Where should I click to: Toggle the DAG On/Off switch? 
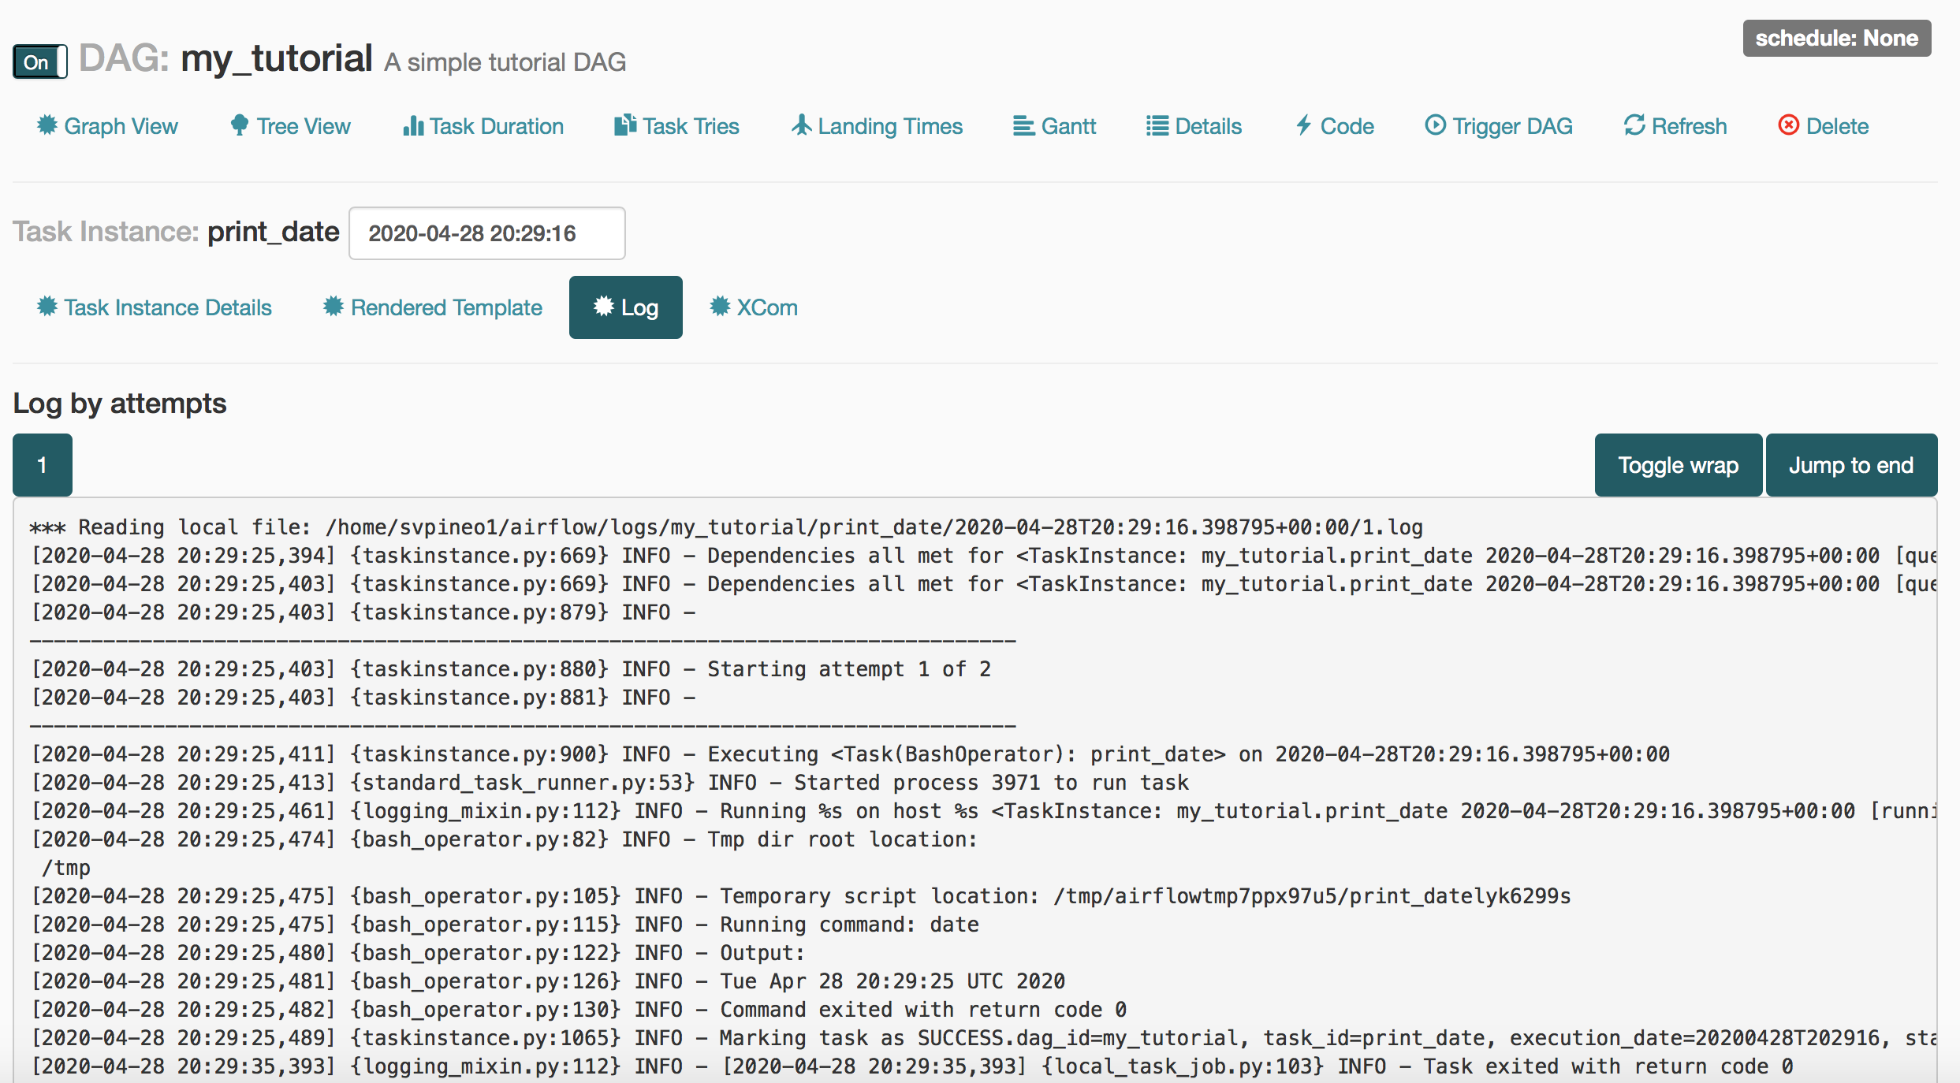[39, 61]
